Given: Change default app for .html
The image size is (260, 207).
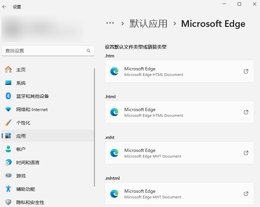Looking at the screenshot, I should 180,112.
